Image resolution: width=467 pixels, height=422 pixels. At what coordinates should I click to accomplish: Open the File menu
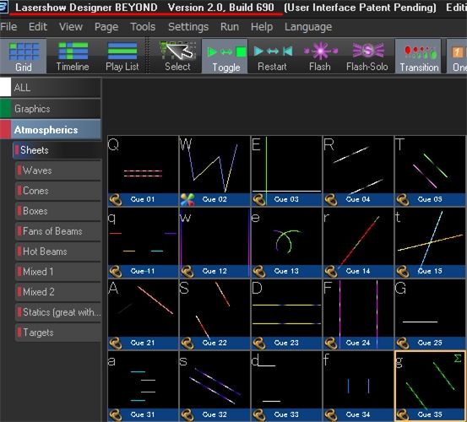point(8,27)
